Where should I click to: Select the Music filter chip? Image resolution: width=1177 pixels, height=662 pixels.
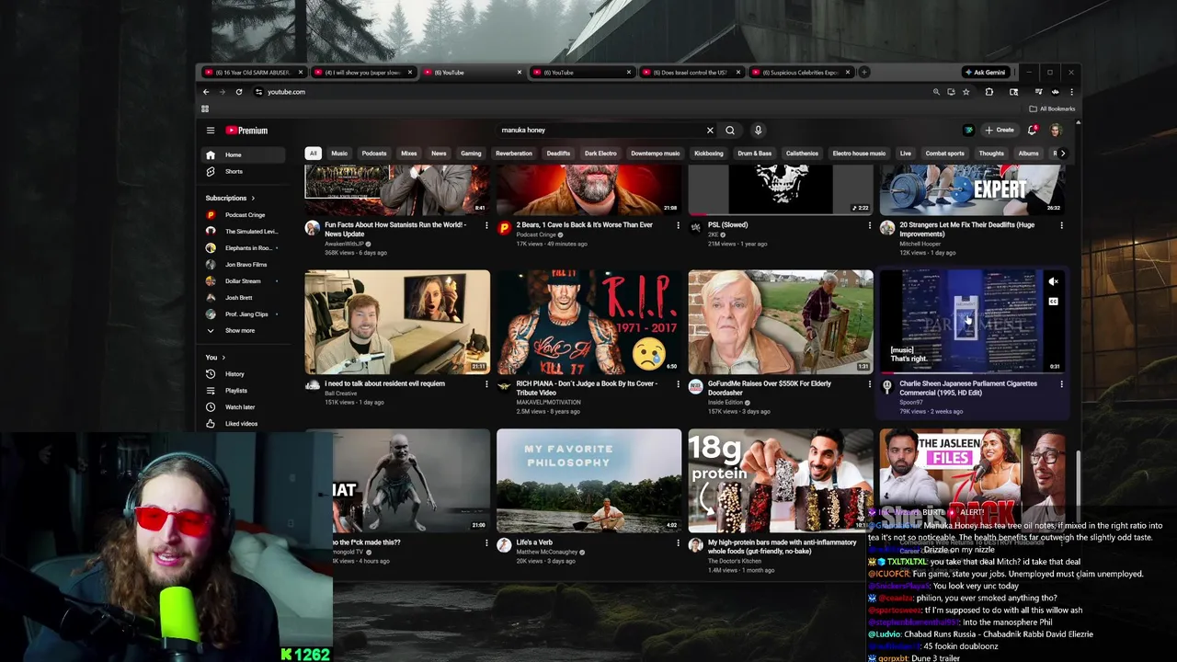coord(339,154)
